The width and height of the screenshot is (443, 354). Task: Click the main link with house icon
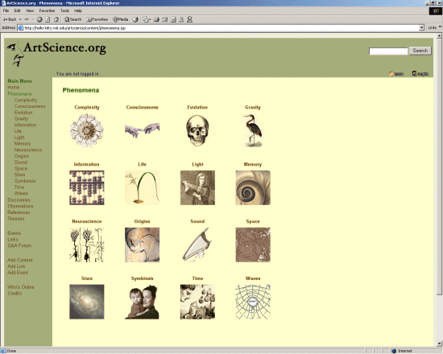pos(396,74)
